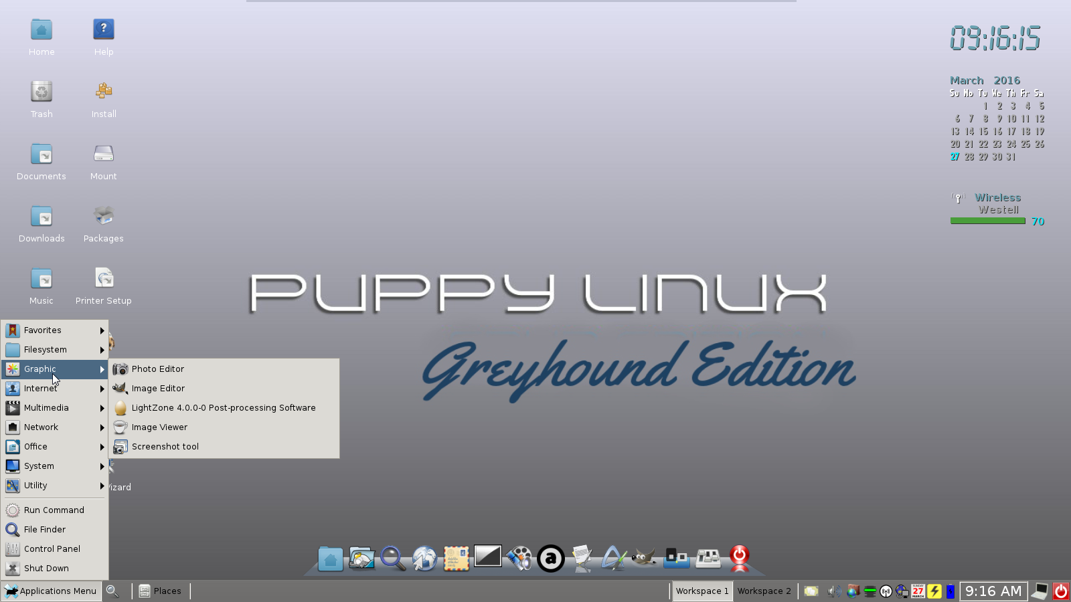Click the yellow lightning bolt tray icon
The image size is (1071, 602).
[934, 591]
